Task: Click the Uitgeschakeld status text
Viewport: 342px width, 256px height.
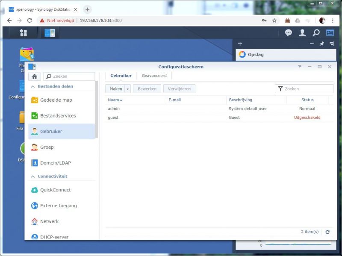Action: pyautogui.click(x=307, y=118)
